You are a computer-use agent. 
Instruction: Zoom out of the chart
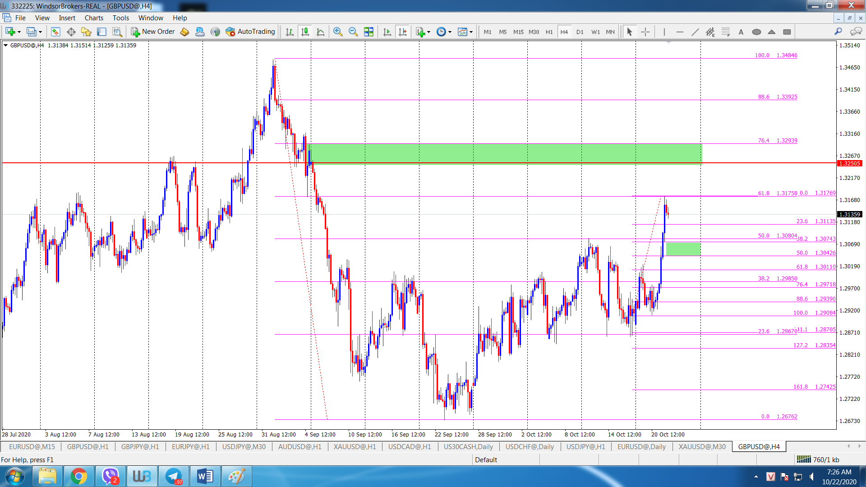click(353, 32)
